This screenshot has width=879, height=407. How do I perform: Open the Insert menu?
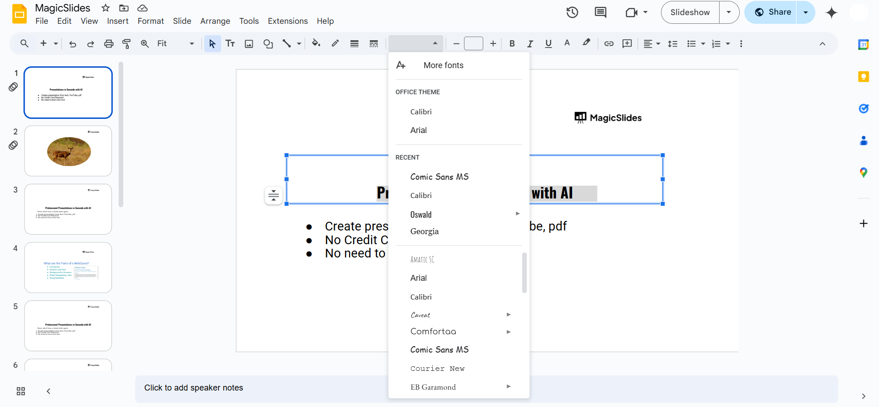(x=118, y=21)
